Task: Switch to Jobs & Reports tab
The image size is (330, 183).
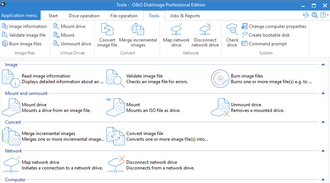Action: pos(185,16)
